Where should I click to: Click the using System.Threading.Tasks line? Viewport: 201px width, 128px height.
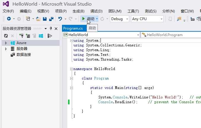[103, 59]
